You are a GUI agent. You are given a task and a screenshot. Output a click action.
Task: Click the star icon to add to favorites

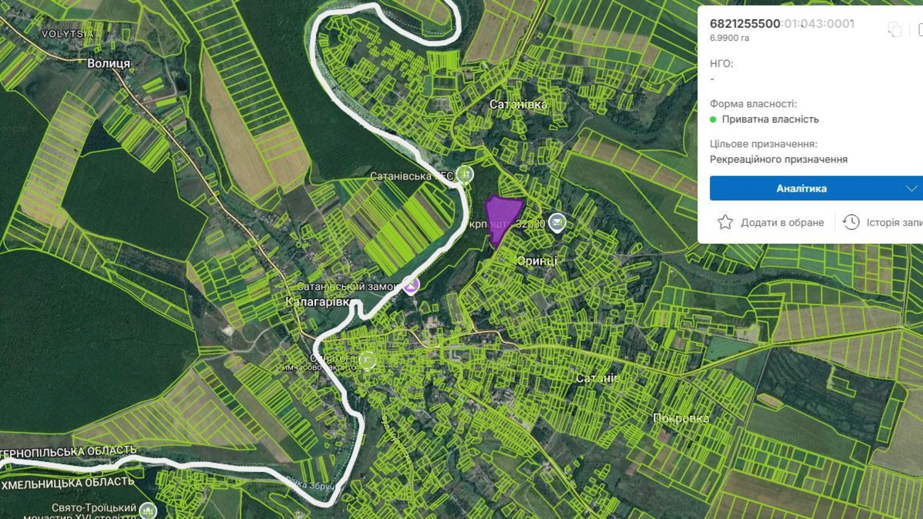click(725, 222)
